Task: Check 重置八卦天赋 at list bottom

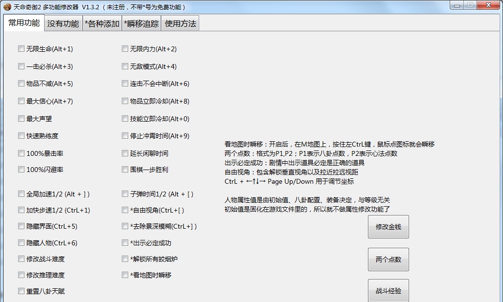Action: [x=21, y=291]
